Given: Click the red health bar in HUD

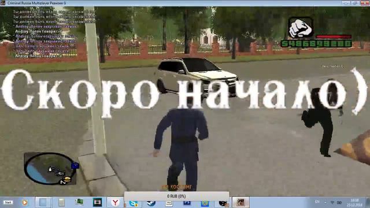Looking at the screenshot, I should click(334, 37).
